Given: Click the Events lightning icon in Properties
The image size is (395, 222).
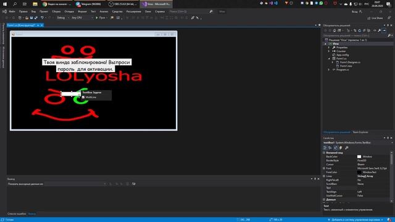Looking at the screenshot, I should point(341,148).
